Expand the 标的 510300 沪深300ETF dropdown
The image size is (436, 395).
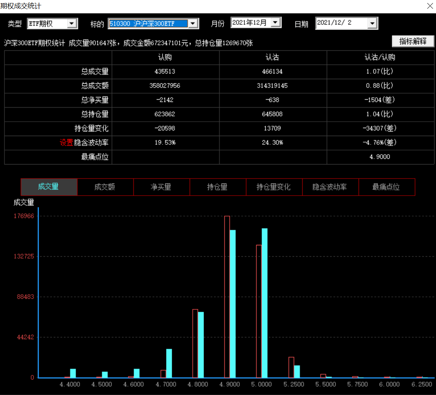(193, 24)
